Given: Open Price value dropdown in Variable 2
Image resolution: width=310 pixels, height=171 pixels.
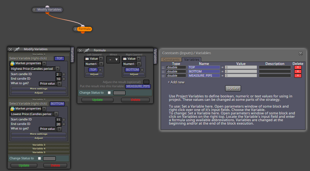Looking at the screenshot, I should [x=60, y=129].
